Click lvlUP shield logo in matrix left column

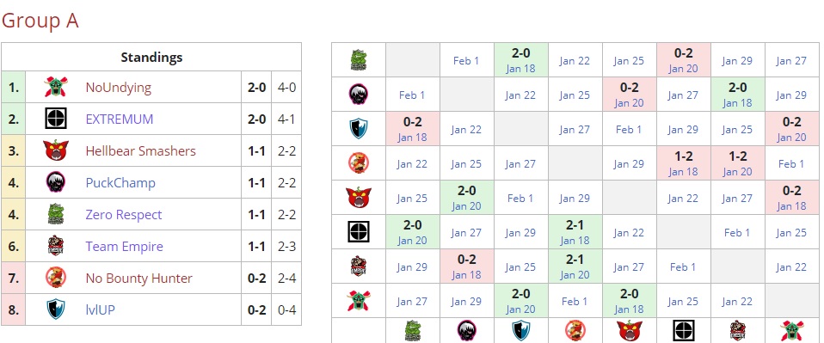(x=359, y=129)
